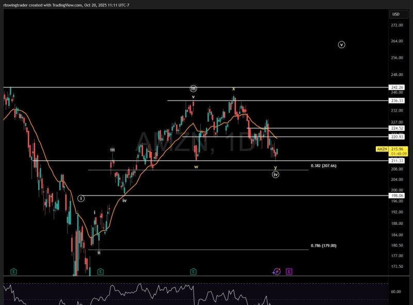The image size is (413, 305).
Task: Click the 236.33 horizontal line price label
Action: (397, 101)
